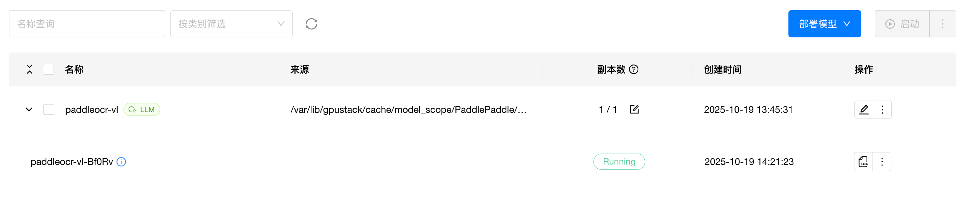Click the replicas help question-mark icon
This screenshot has width=963, height=197.
[634, 69]
